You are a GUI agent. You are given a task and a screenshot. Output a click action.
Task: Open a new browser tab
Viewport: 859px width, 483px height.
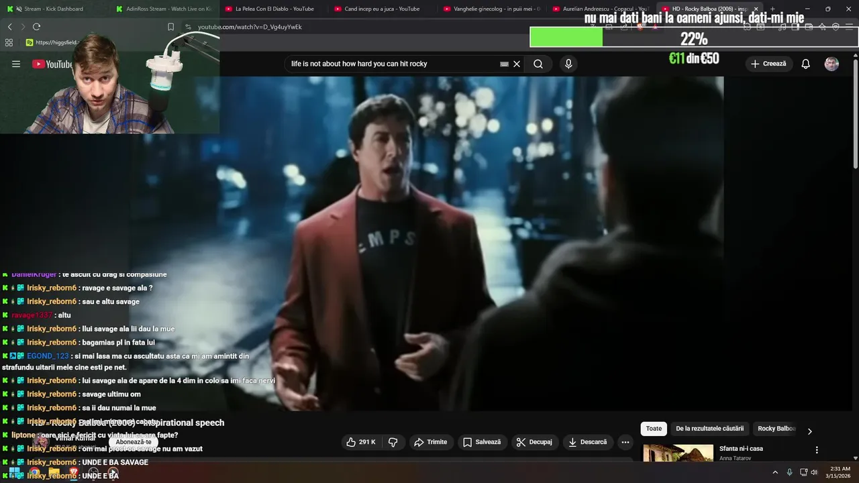click(772, 9)
